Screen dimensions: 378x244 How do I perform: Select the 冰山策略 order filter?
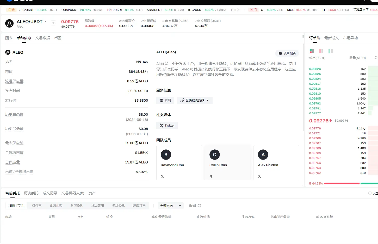click(x=98, y=206)
